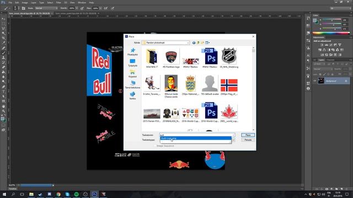Open the view menu icon in Place dialog
The width and height of the screenshot is (353, 198).
(x=207, y=43)
